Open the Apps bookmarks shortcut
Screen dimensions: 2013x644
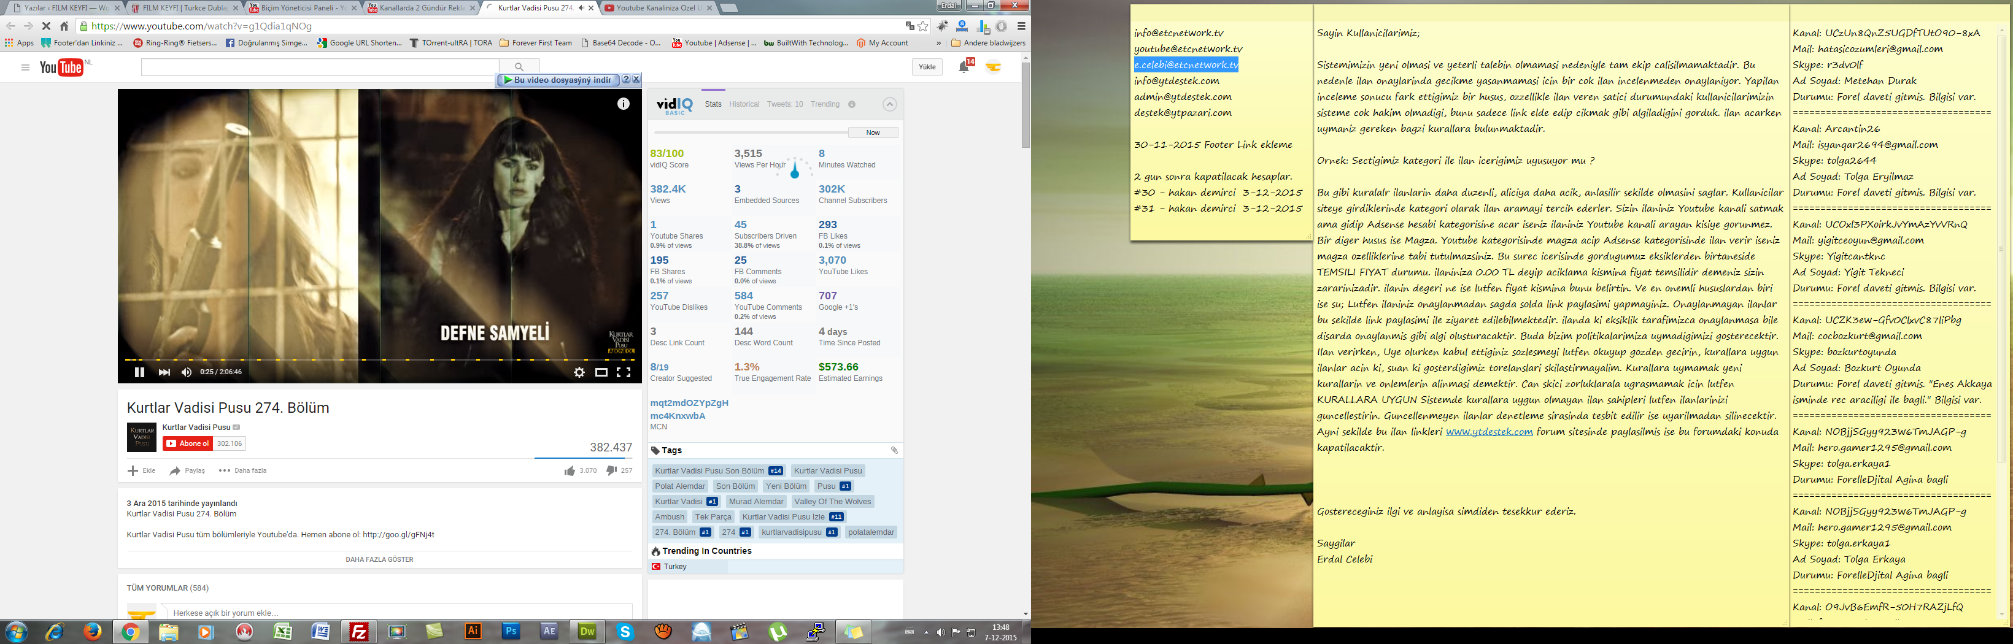tap(20, 43)
